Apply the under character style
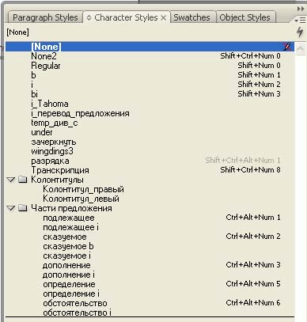The height and width of the screenshot is (322, 307). pos(150,132)
